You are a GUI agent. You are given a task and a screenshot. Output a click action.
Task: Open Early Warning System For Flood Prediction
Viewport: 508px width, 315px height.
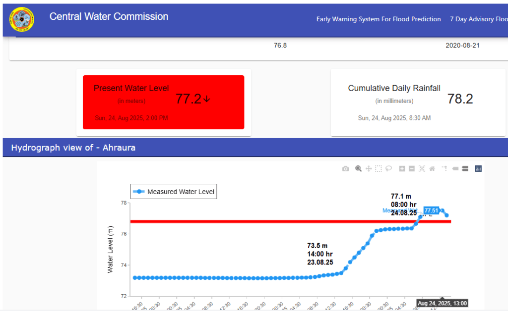(379, 19)
